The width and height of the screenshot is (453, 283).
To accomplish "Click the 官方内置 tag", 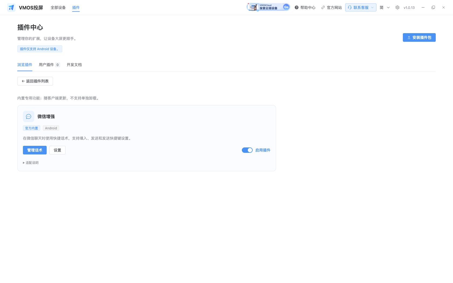I will pos(32,128).
